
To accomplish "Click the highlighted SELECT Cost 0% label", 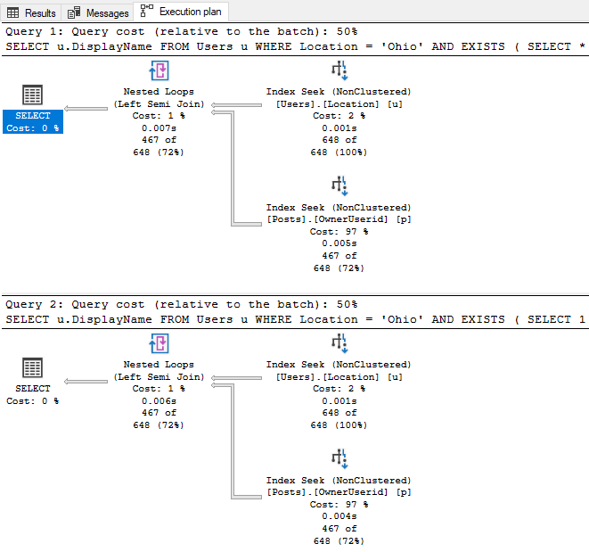I will tap(33, 122).
